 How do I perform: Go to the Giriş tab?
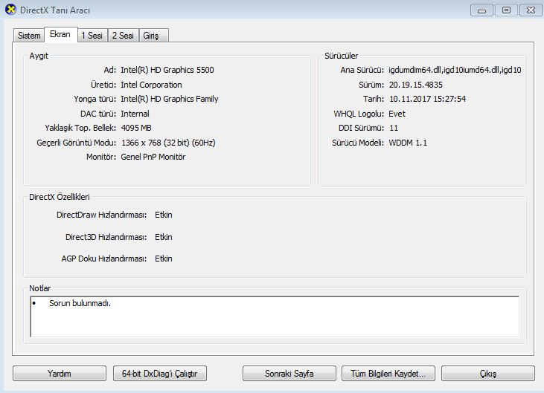[x=154, y=36]
